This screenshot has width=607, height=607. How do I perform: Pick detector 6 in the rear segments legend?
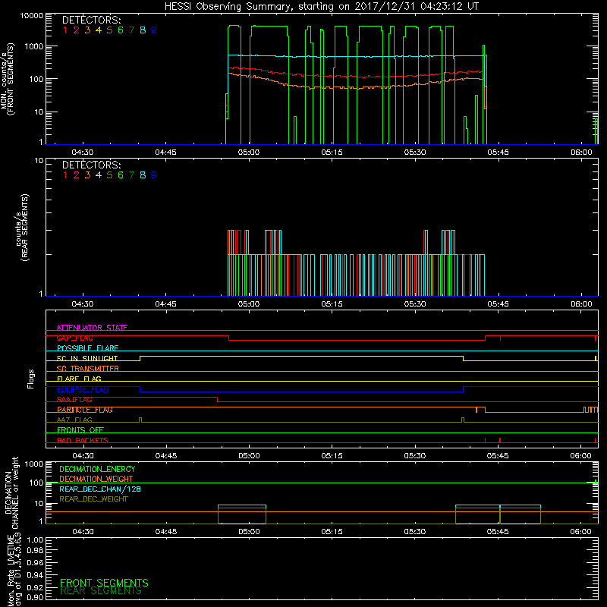(x=121, y=175)
